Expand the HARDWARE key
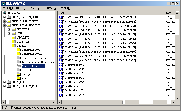Image resolution: width=181 pixels, height=111 pixels. tap(9, 30)
